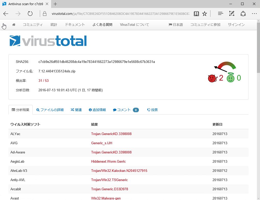Click the red devil malicious vote icon
Screen dimensions: 260x200
212,78
